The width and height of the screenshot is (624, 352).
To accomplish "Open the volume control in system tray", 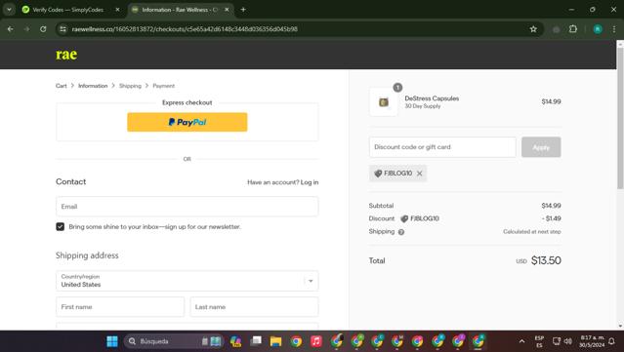I will (x=568, y=341).
